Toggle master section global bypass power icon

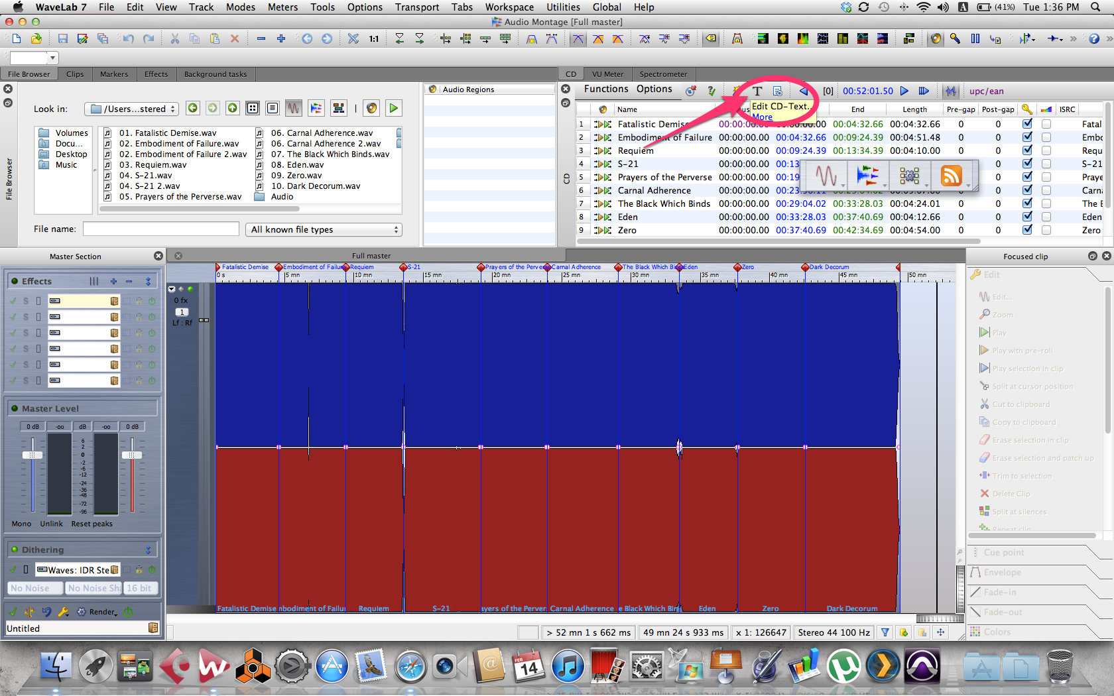point(128,612)
